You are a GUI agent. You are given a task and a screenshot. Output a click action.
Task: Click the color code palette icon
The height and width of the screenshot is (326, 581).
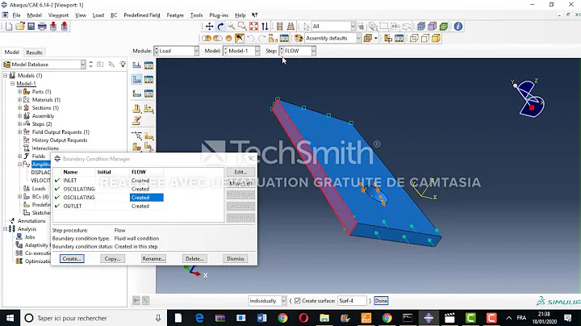coord(299,38)
